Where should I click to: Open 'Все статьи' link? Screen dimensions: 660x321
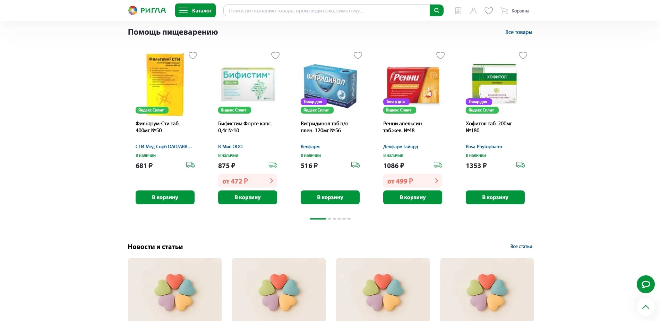pyautogui.click(x=521, y=247)
